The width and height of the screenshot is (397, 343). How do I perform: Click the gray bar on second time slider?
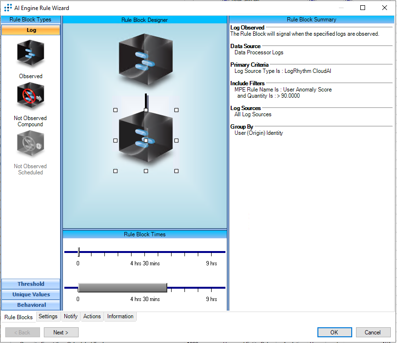click(x=122, y=288)
